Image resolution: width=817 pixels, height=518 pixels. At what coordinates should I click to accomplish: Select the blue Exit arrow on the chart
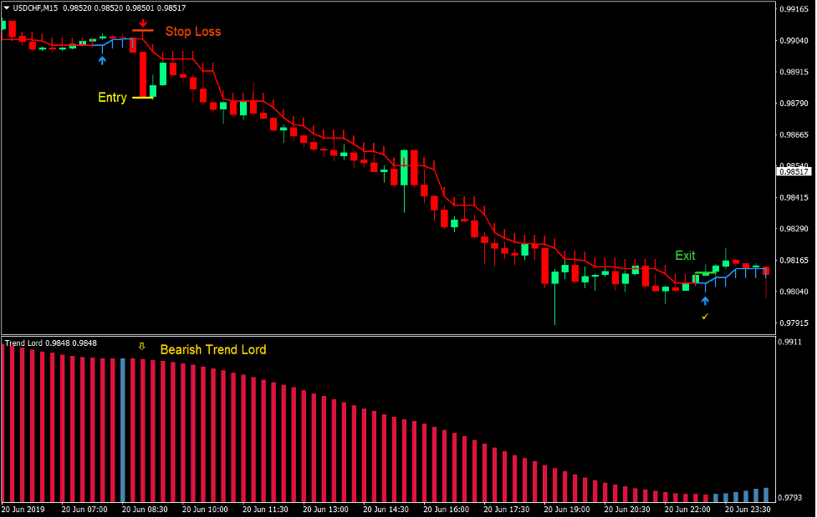(x=705, y=301)
